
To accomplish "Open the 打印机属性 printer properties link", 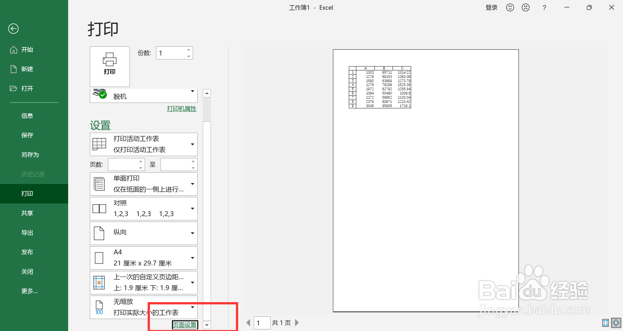I will point(182,109).
